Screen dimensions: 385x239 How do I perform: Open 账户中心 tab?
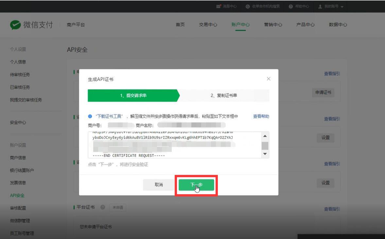[240, 25]
